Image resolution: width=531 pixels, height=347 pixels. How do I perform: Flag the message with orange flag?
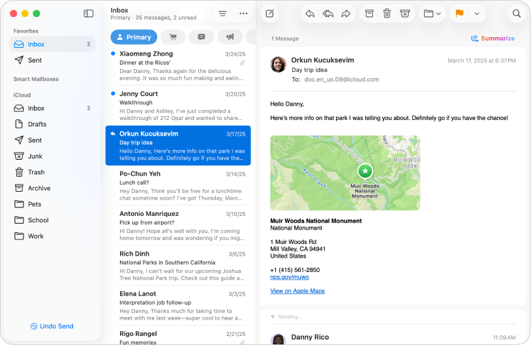click(459, 13)
